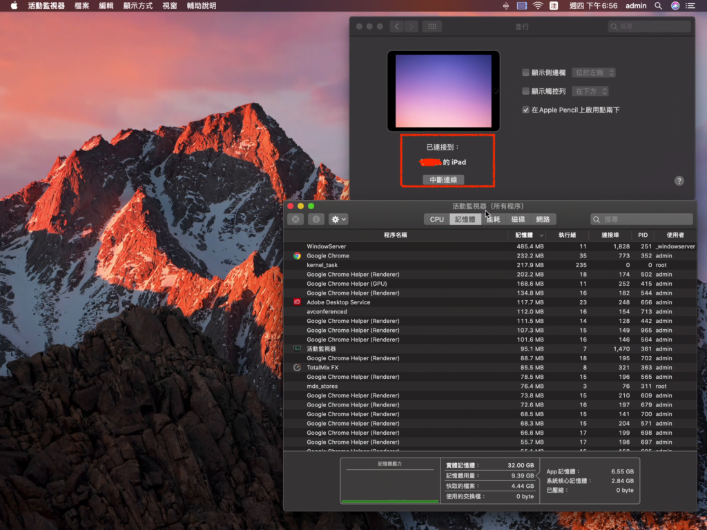The height and width of the screenshot is (530, 707).
Task: Select the Google Chrome Helper (GPU) row
Action: pyautogui.click(x=490, y=284)
